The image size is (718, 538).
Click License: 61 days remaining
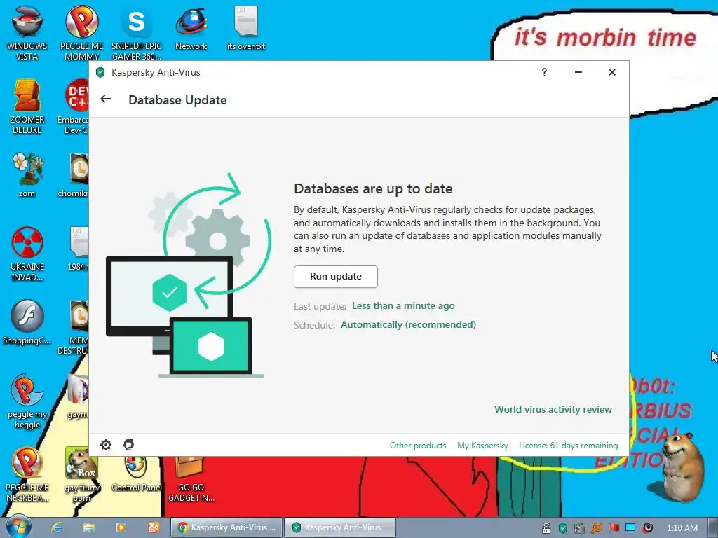(x=568, y=445)
